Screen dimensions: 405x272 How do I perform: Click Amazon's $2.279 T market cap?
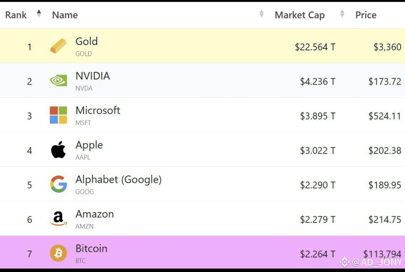318,220
